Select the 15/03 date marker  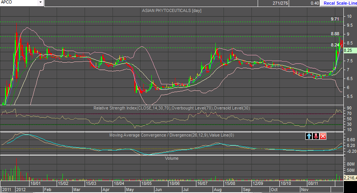click(91, 183)
